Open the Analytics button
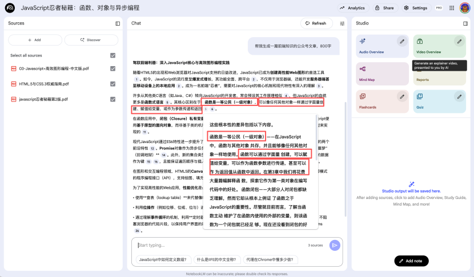This screenshot has height=277, width=474. pyautogui.click(x=352, y=8)
